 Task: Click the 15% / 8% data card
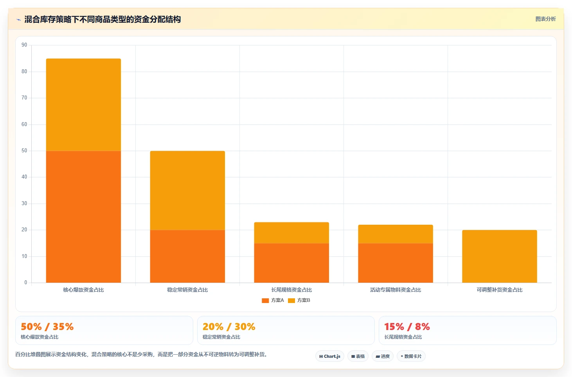click(468, 330)
